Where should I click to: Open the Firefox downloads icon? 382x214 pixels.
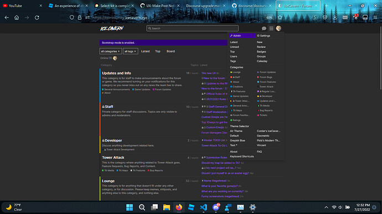pos(335,18)
